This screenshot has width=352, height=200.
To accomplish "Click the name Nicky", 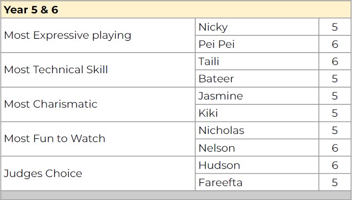I will [213, 27].
